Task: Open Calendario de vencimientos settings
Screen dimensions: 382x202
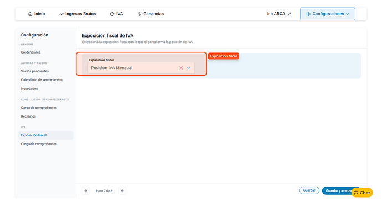Action: point(42,80)
